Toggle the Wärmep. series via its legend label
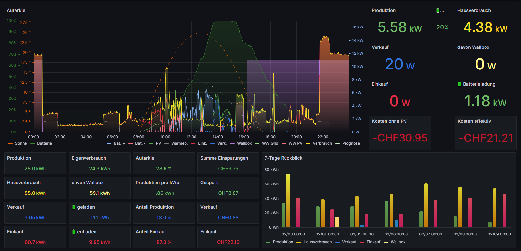This screenshot has width=521, height=251. click(179, 143)
